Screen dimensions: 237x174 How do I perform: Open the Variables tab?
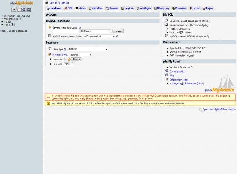coord(96,8)
